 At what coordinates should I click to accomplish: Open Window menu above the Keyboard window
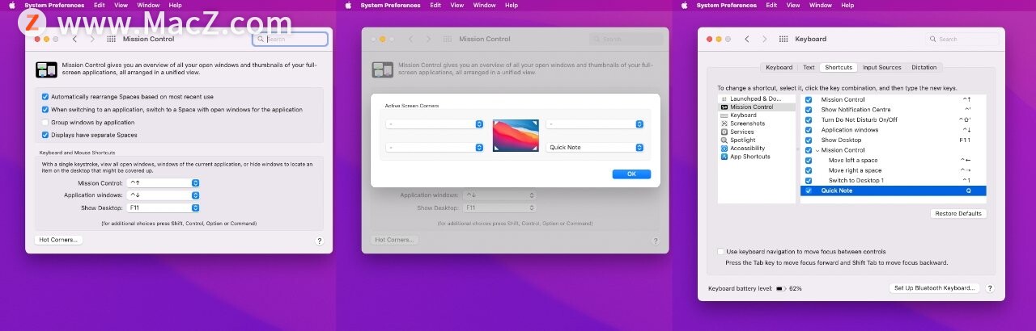[821, 5]
